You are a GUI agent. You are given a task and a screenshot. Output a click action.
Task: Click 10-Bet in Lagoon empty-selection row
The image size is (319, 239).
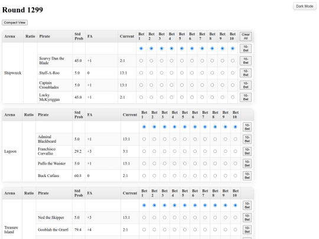247,127
